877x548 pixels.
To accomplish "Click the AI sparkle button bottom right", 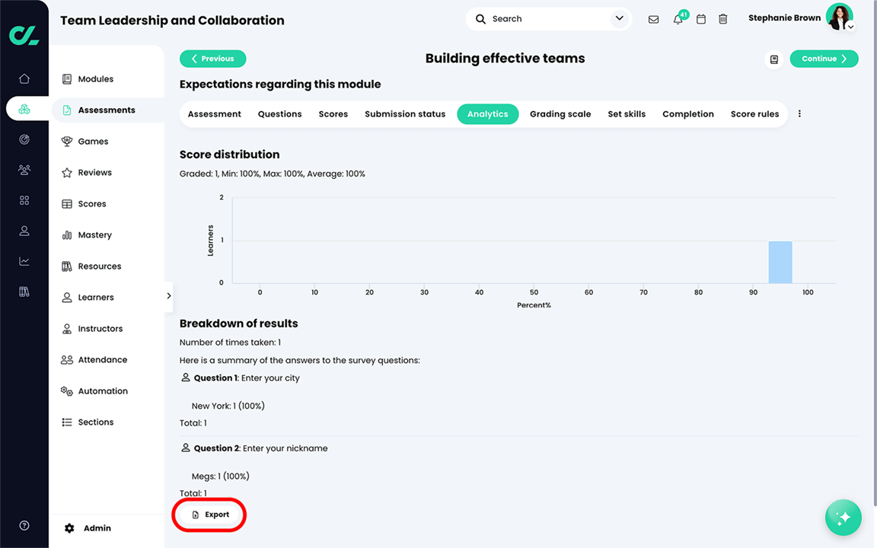I will (843, 517).
